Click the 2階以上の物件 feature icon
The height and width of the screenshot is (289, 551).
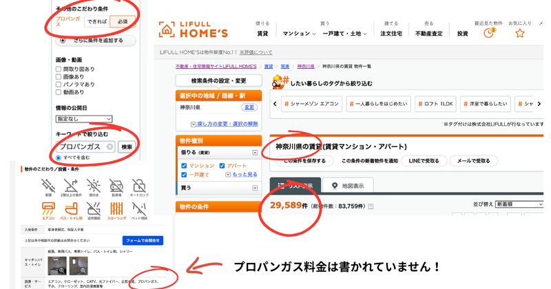point(71,186)
